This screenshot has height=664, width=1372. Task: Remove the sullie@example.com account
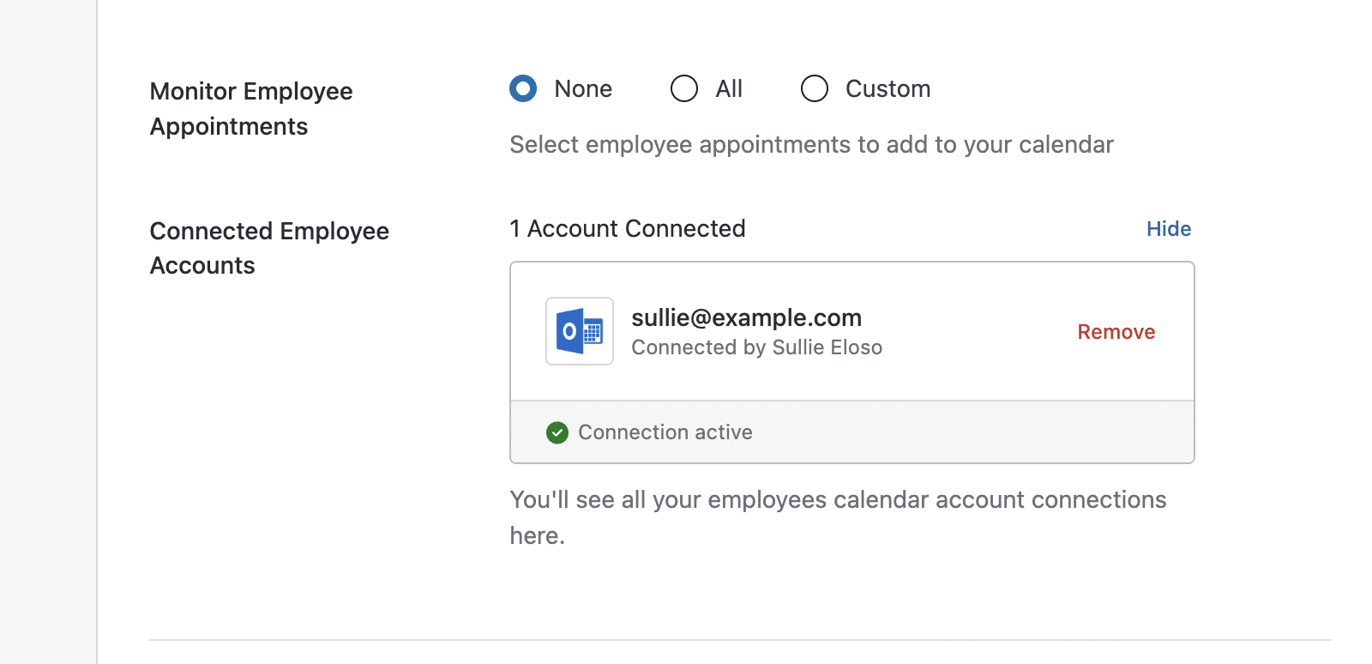[1116, 332]
